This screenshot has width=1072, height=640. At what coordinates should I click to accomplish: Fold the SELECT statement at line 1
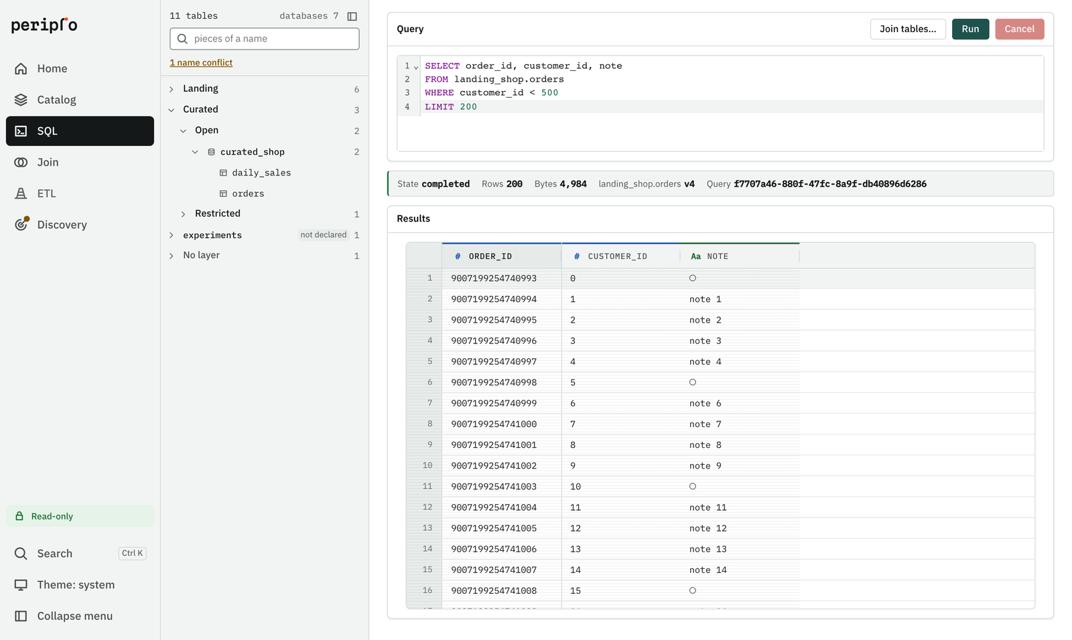(416, 67)
